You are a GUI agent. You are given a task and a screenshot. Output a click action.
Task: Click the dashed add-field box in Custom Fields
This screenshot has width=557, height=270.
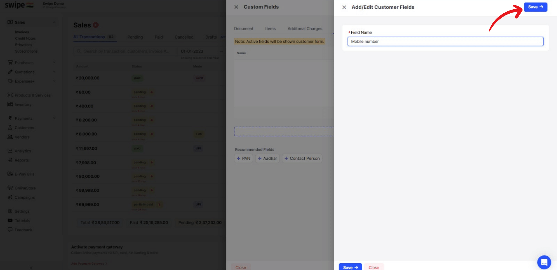click(x=284, y=131)
